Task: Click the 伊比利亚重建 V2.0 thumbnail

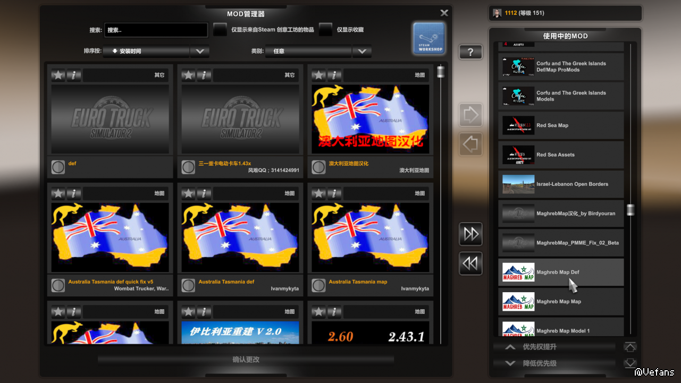Action: point(240,333)
